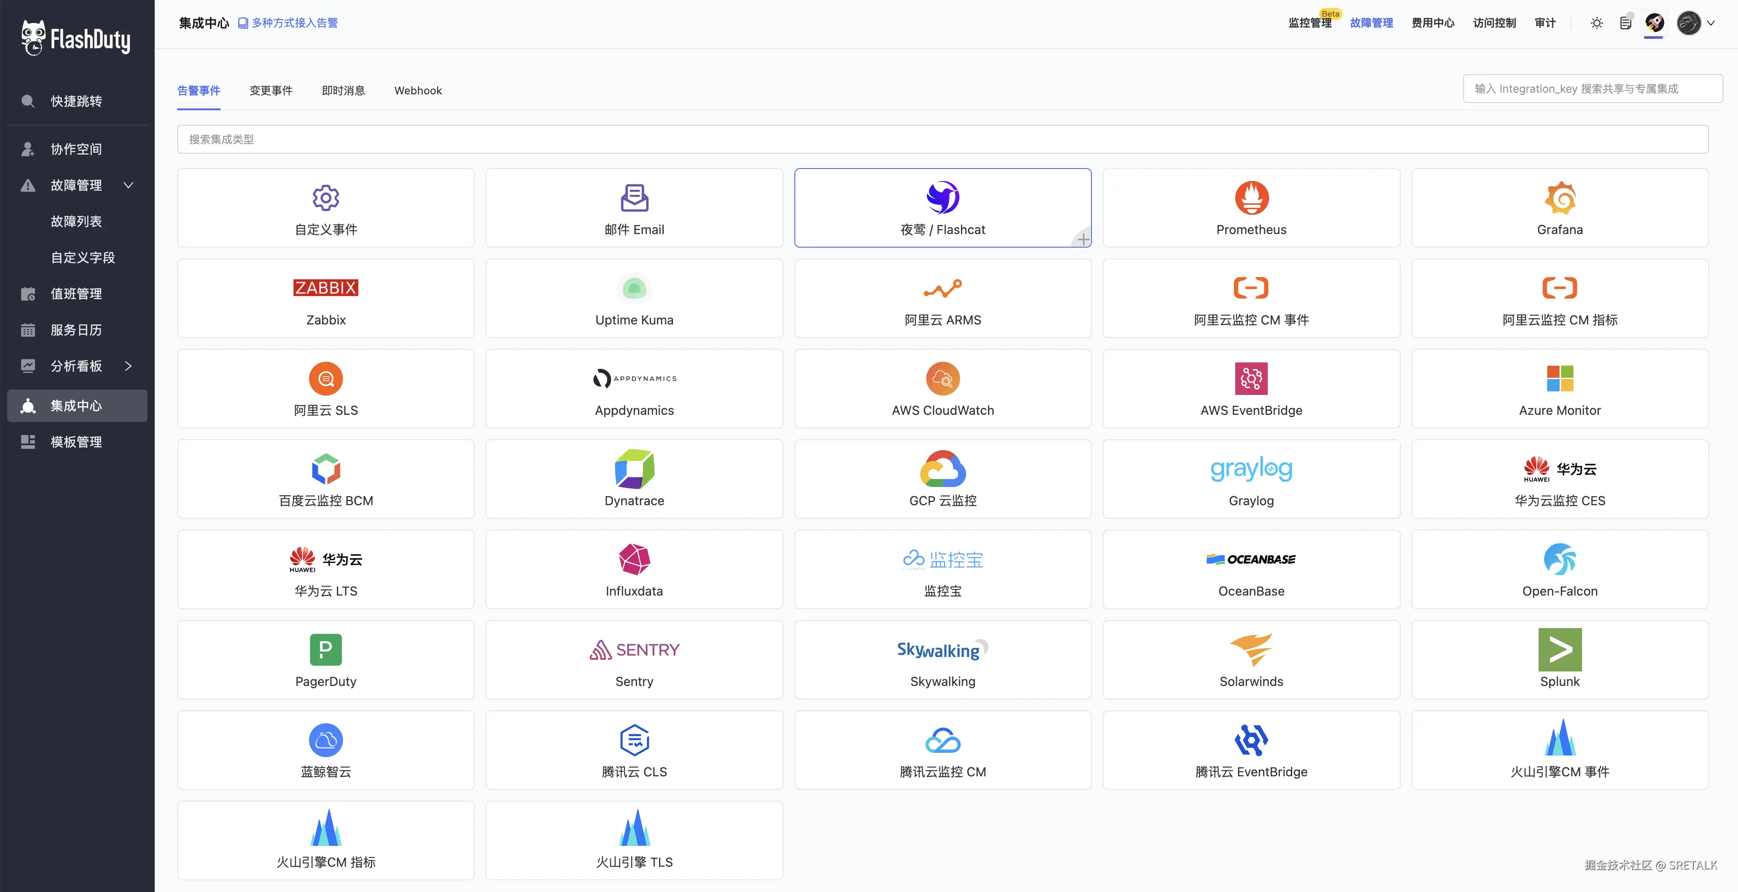Click plus badge on Flashcat card
This screenshot has width=1738, height=892.
[1083, 239]
